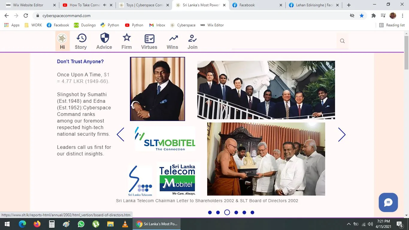Switch to the Facebook tab
This screenshot has height=230, width=409.
tap(257, 5)
